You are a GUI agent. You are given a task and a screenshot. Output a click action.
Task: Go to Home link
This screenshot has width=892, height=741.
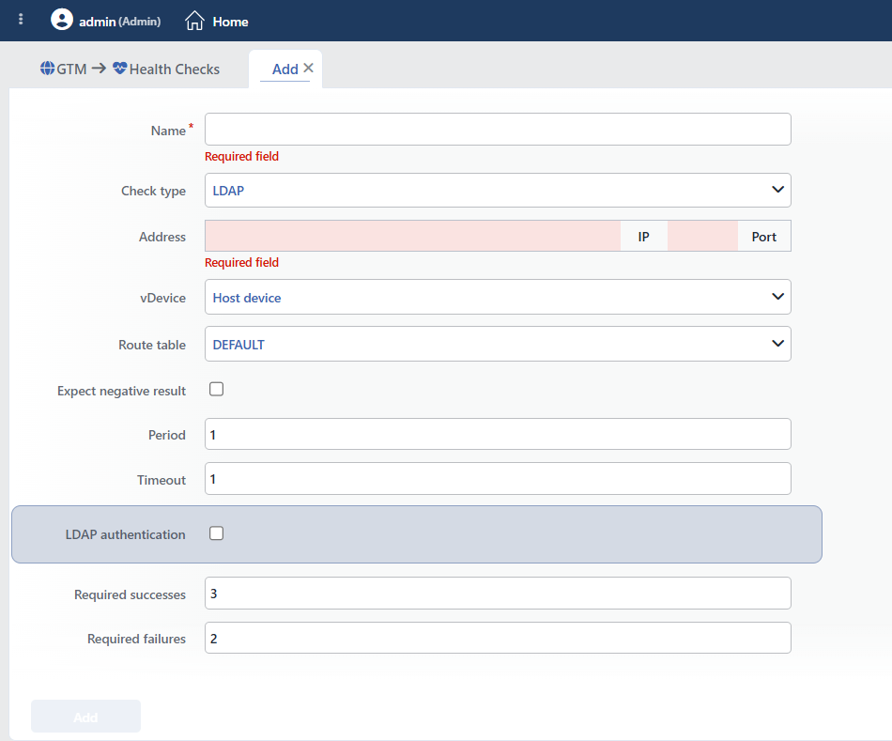click(230, 22)
